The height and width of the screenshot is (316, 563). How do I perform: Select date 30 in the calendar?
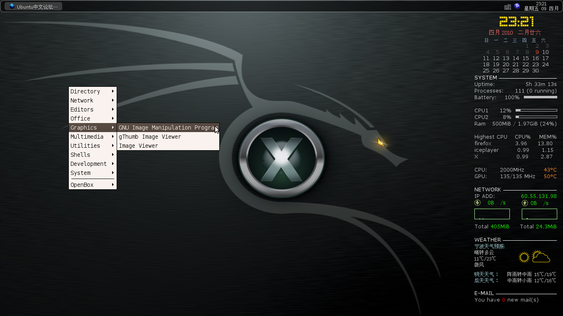pyautogui.click(x=535, y=71)
